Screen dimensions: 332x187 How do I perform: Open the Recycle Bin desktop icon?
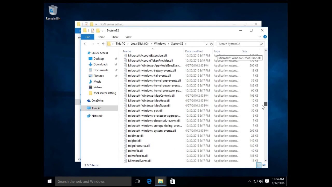[x=53, y=12]
